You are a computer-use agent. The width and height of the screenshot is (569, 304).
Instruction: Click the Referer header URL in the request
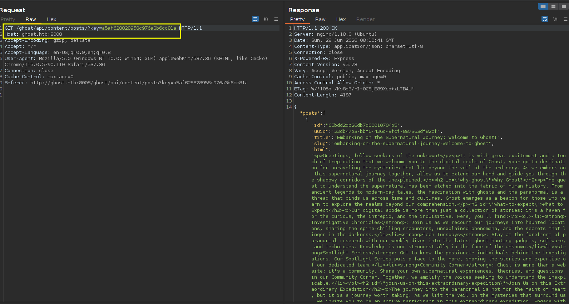click(x=139, y=83)
